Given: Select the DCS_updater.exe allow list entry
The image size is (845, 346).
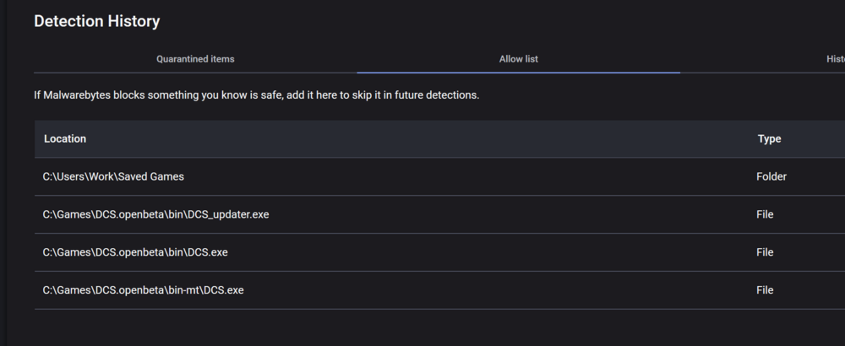Looking at the screenshot, I should tap(155, 214).
